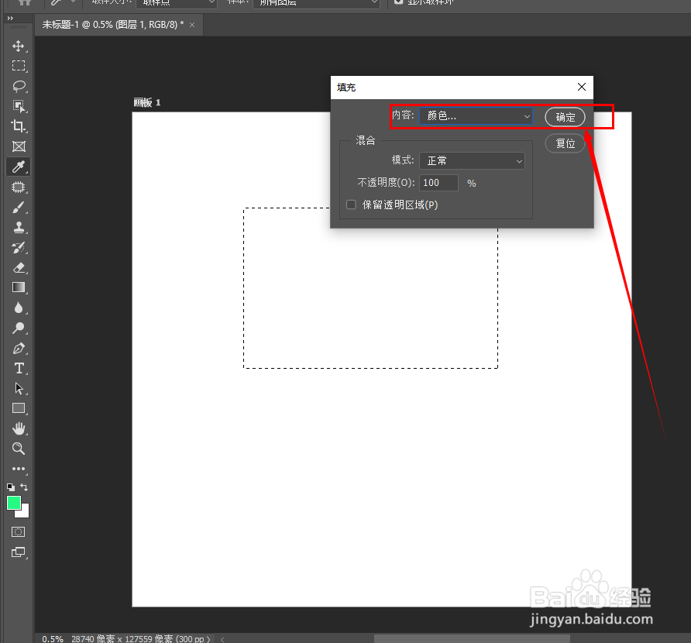The width and height of the screenshot is (691, 643).
Task: Close the 未标题-1 document tab
Action: pos(192,25)
